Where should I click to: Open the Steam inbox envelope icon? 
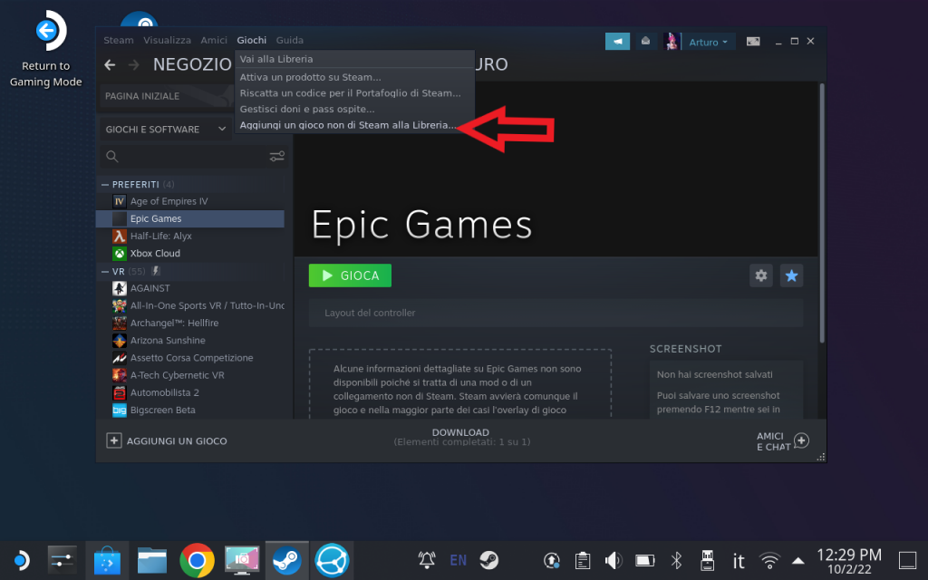click(645, 42)
